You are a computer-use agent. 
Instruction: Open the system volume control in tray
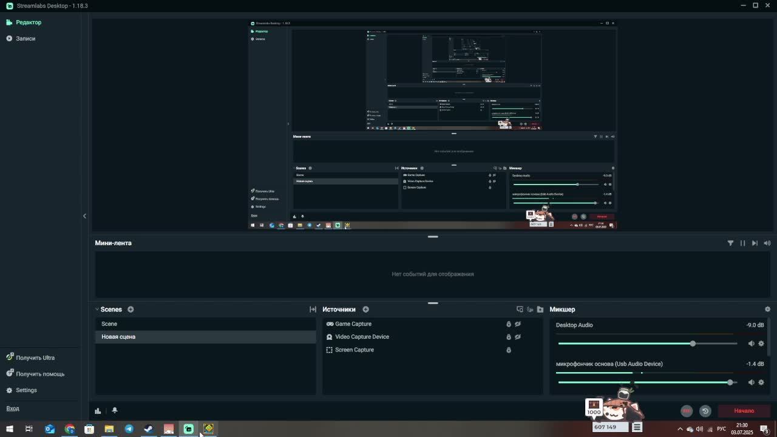coord(700,429)
